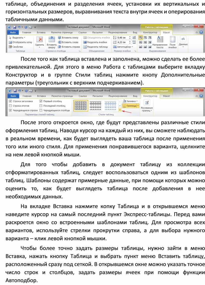
Task: Open table Свойства in the Макет ribbon
Action: [16, 47]
